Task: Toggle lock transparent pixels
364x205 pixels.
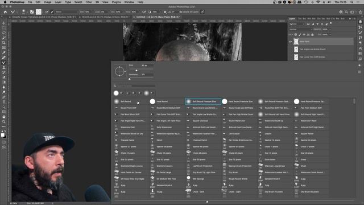Action: coord(296,35)
